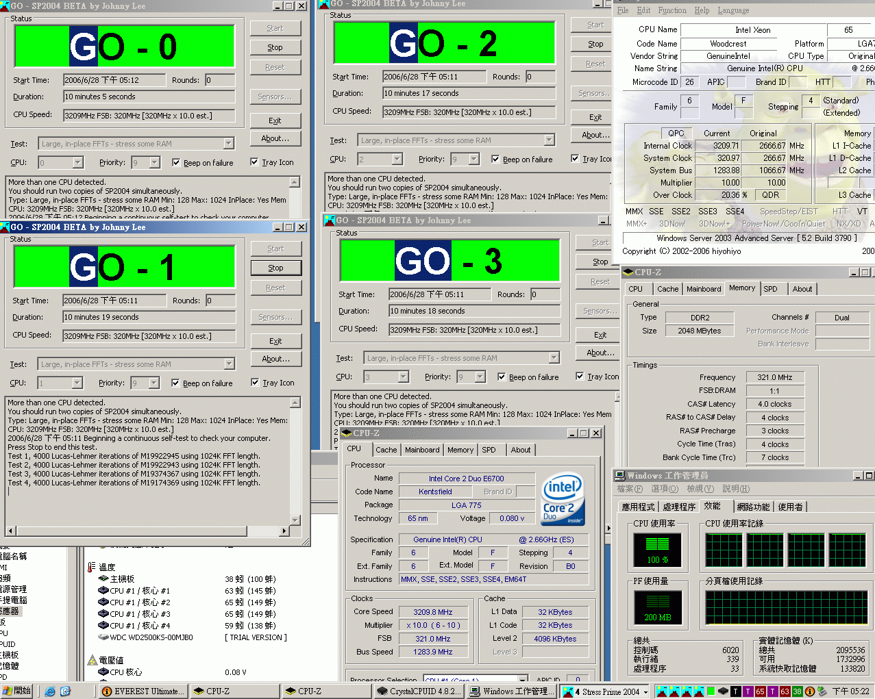Click Stop in the GO - 1 window
This screenshot has height=699, width=875.
(x=275, y=268)
